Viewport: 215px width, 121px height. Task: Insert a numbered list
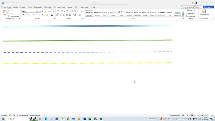[x=62, y=11]
